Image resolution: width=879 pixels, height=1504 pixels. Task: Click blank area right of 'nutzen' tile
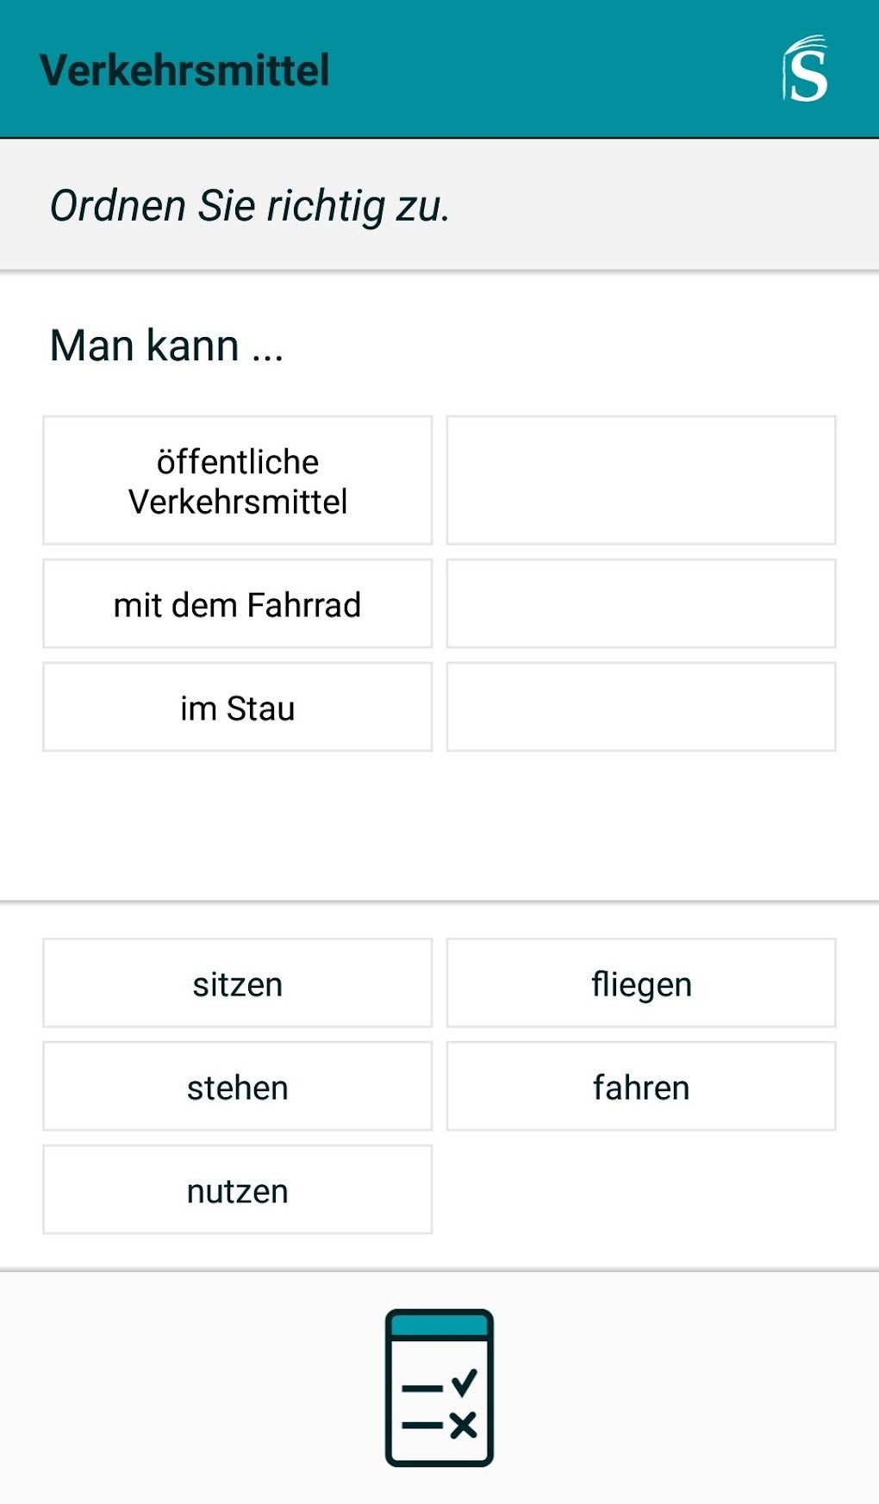click(640, 1190)
